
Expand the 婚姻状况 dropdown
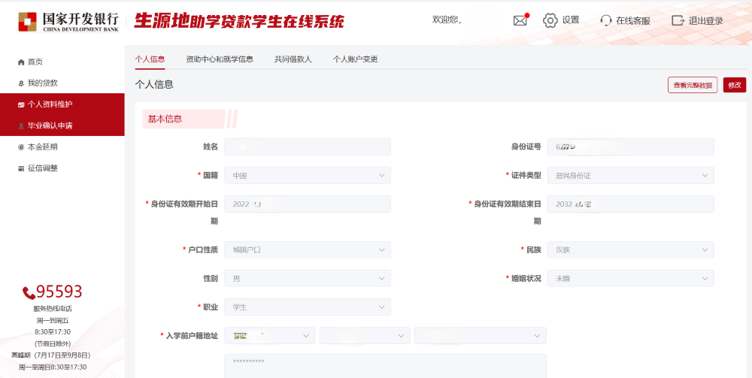pyautogui.click(x=630, y=278)
